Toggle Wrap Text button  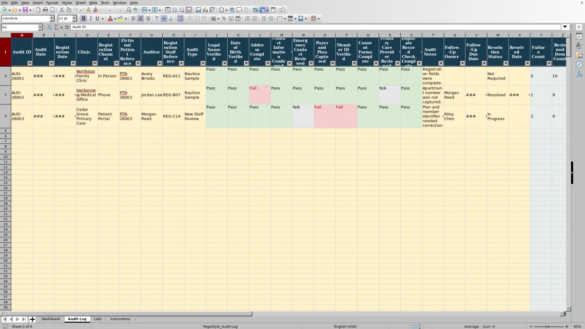tap(180, 19)
